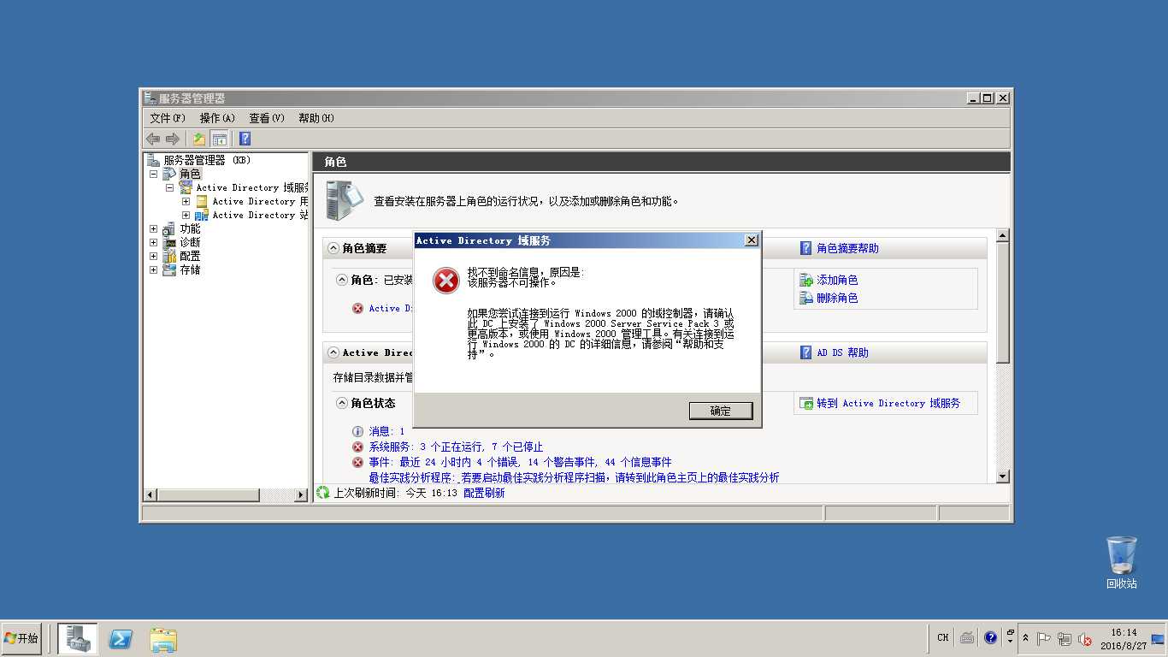Viewport: 1168px width, 657px height.
Task: Launch PowerShell from the taskbar
Action: point(121,639)
